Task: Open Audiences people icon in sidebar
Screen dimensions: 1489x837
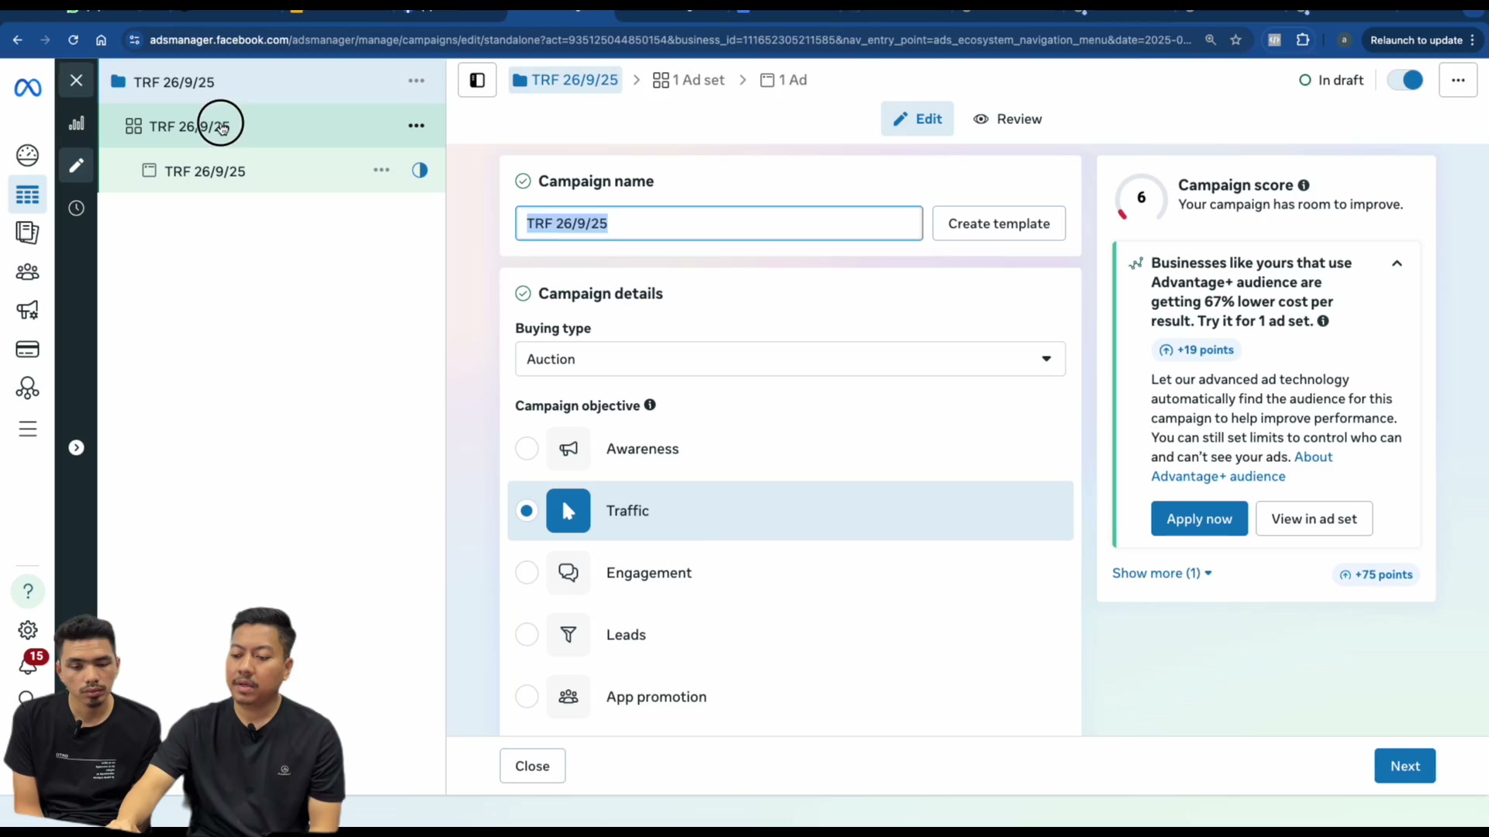Action: [27, 272]
